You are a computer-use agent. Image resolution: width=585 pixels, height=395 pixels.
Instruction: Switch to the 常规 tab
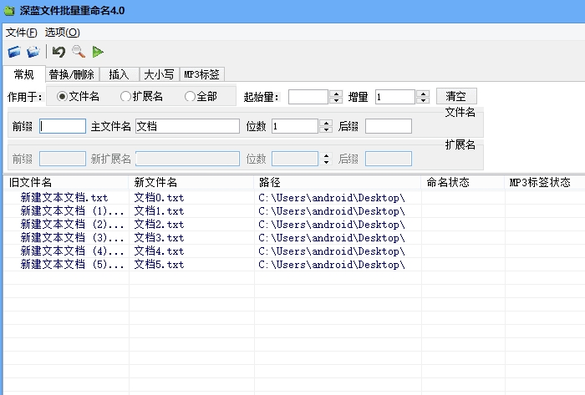coord(24,74)
